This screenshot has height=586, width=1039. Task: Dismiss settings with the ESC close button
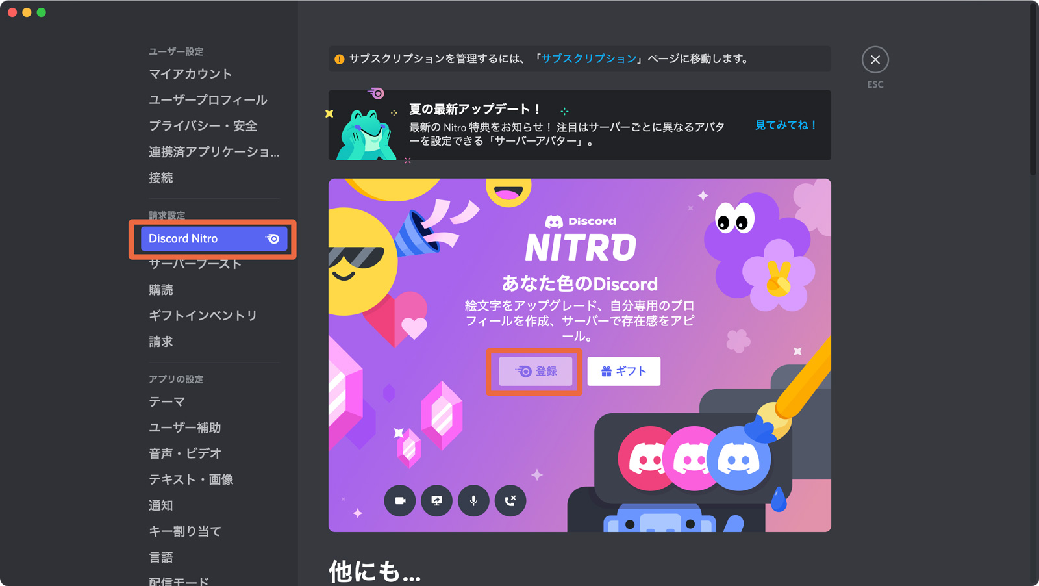click(875, 59)
